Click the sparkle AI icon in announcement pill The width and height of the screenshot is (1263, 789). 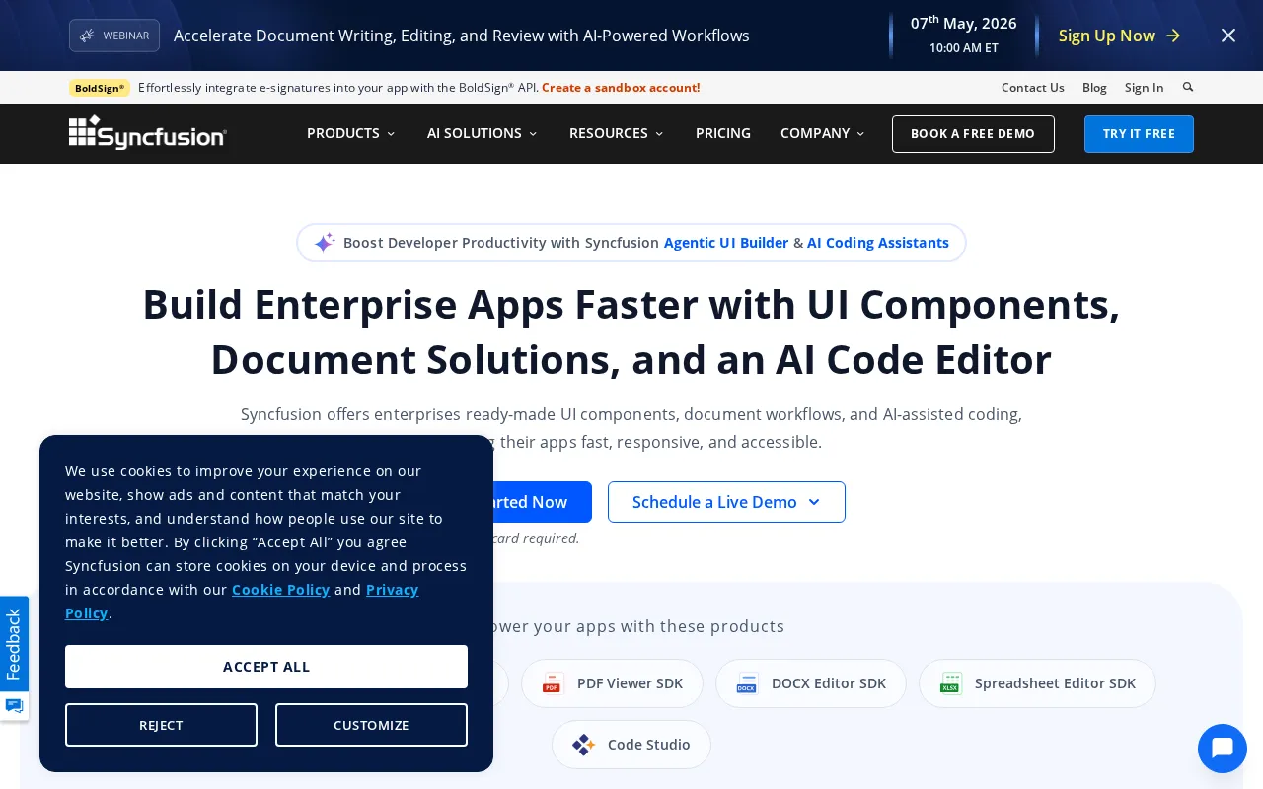(x=325, y=243)
